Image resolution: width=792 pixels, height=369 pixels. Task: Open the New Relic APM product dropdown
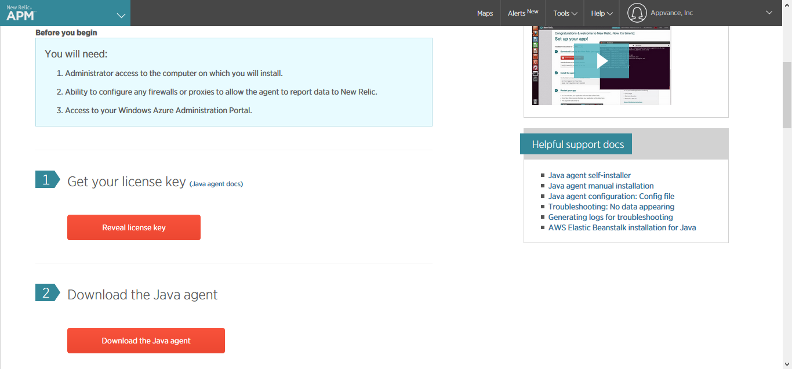pos(121,16)
